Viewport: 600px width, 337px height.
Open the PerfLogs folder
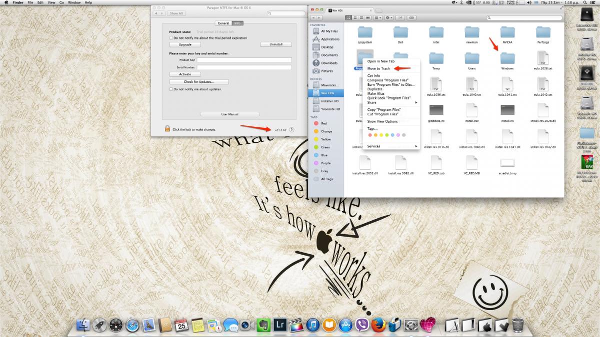543,35
